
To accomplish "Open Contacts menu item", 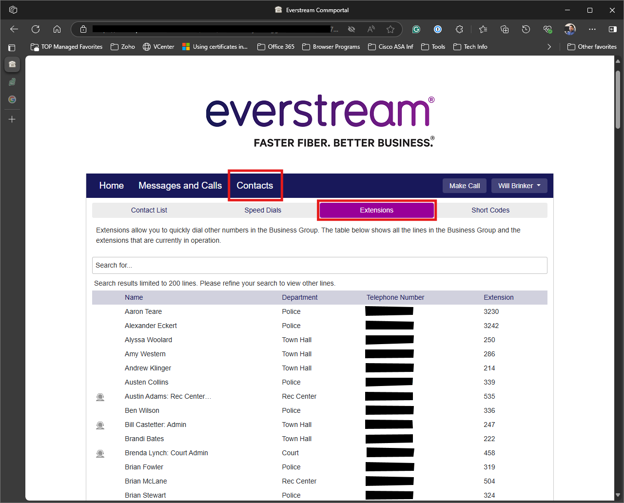I will coord(255,186).
